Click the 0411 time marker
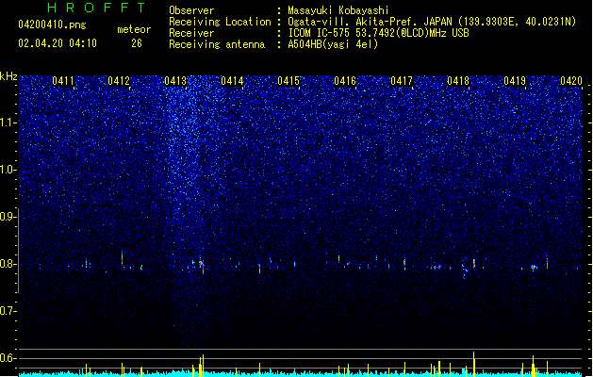 pos(63,81)
